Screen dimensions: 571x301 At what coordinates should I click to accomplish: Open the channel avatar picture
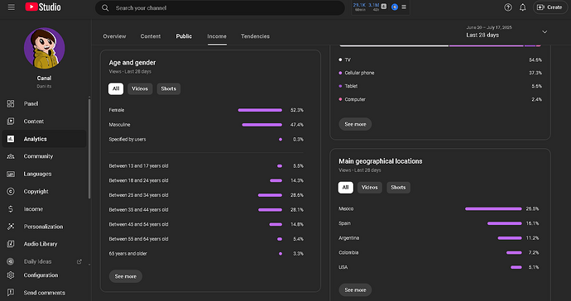(x=45, y=49)
